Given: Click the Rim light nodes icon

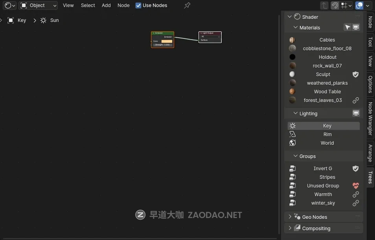Looking at the screenshot, I should click(292, 134).
